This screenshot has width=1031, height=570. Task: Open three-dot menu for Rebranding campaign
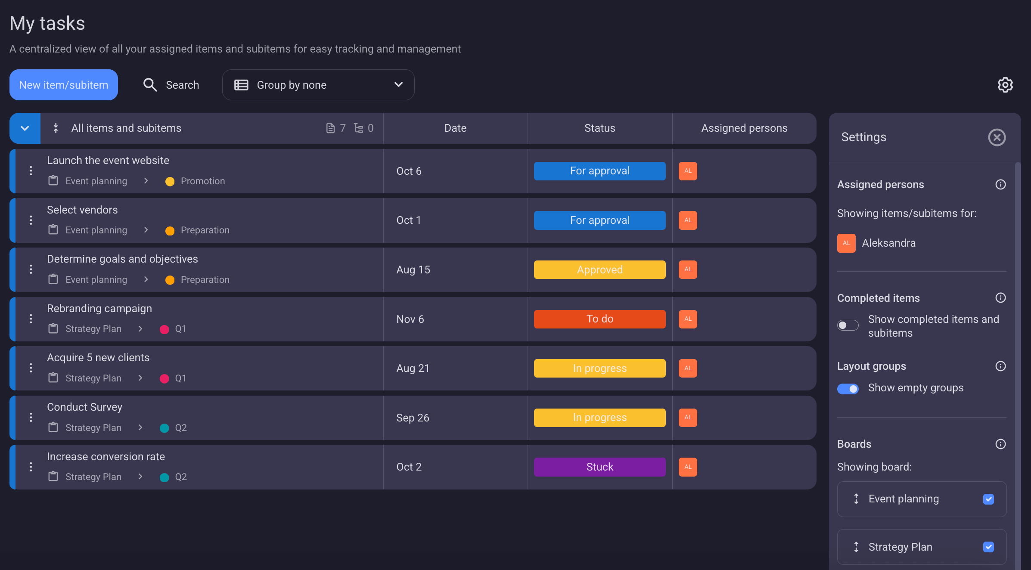click(x=31, y=319)
